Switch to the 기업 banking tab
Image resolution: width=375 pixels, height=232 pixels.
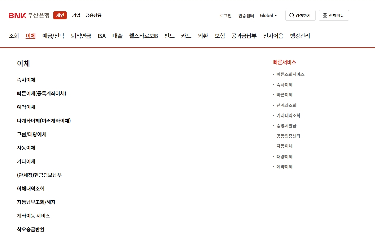coord(76,15)
